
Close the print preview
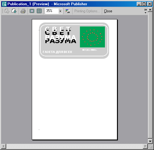tap(108, 11)
